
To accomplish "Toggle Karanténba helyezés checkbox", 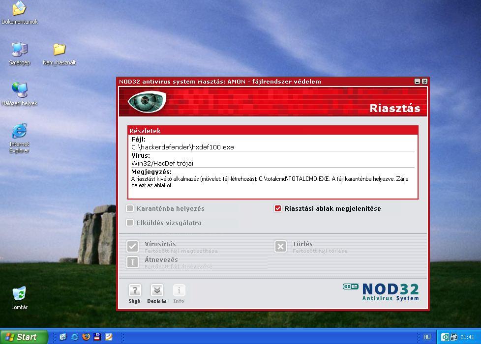I will (x=130, y=208).
